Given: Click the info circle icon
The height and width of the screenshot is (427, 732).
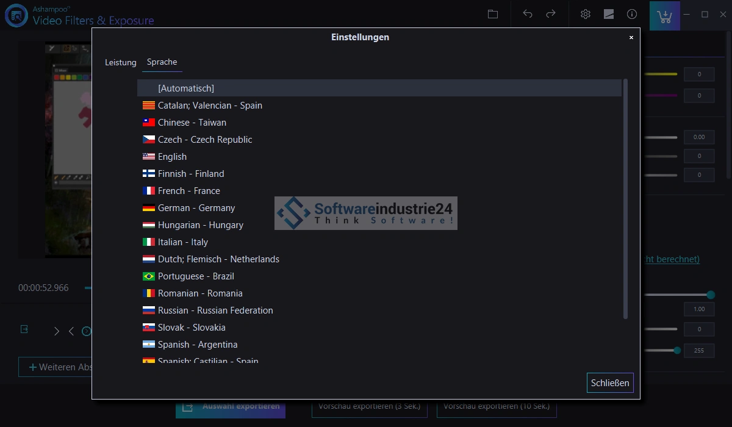Looking at the screenshot, I should (x=632, y=14).
